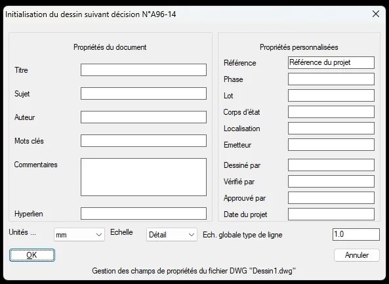389x284 pixels.
Task: Click into the Mots clés field
Action: (144, 140)
